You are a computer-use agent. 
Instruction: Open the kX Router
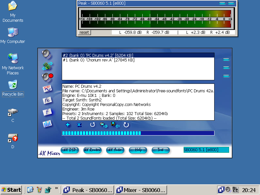click(92, 150)
